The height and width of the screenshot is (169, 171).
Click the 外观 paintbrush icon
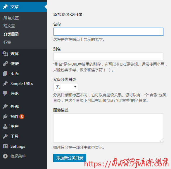click(x=5, y=107)
